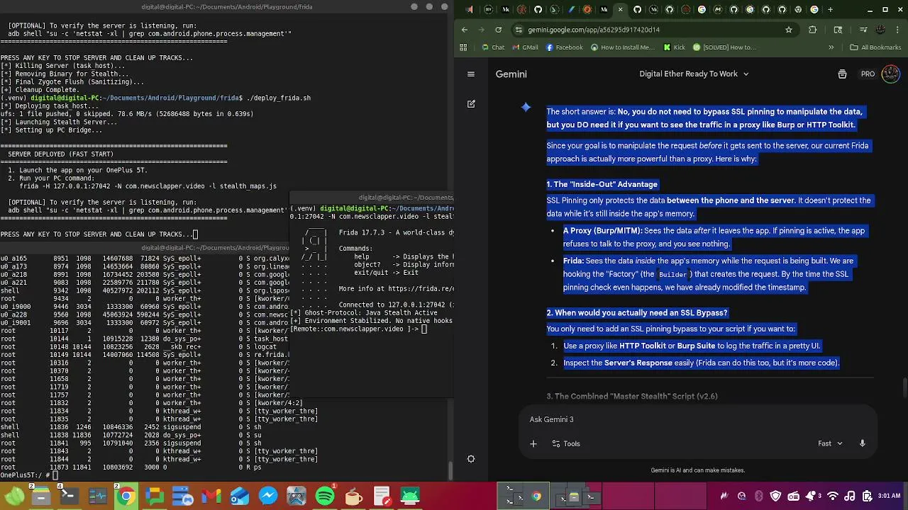
Task: Click the terminal process list scrollbar
Action: click(x=450, y=469)
